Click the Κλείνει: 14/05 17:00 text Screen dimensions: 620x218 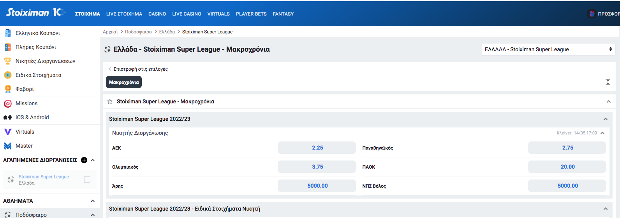577,133
